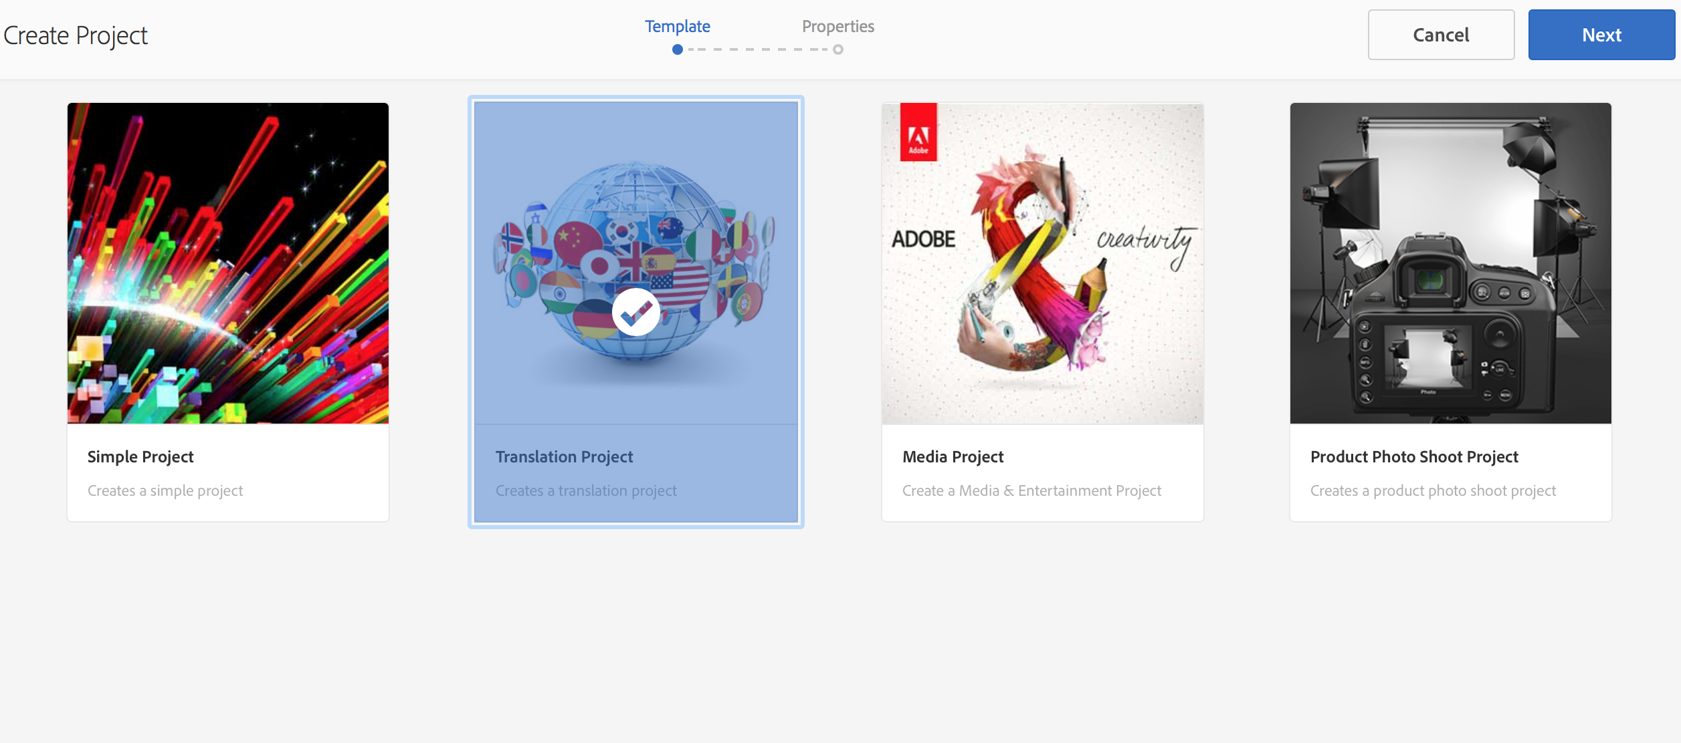This screenshot has height=743, width=1681.
Task: Click the Adobe logo on Media Project
Action: [x=918, y=132]
